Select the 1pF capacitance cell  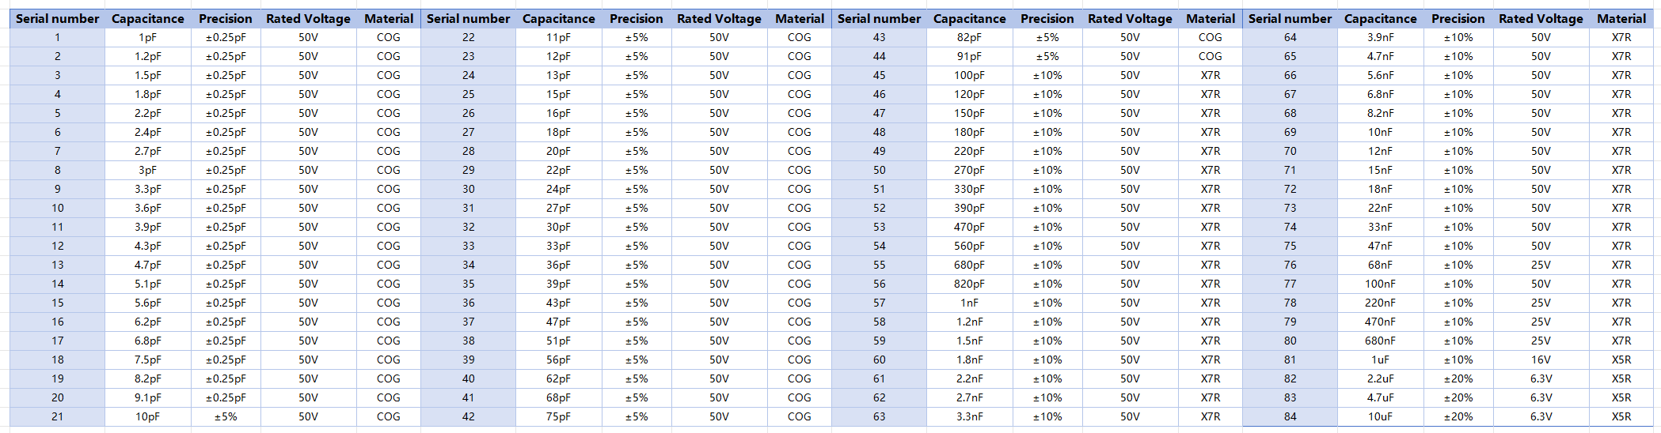pyautogui.click(x=147, y=37)
